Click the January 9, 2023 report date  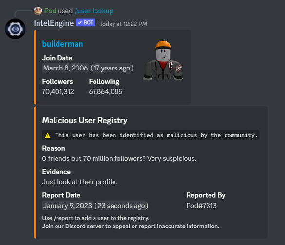tap(68, 206)
